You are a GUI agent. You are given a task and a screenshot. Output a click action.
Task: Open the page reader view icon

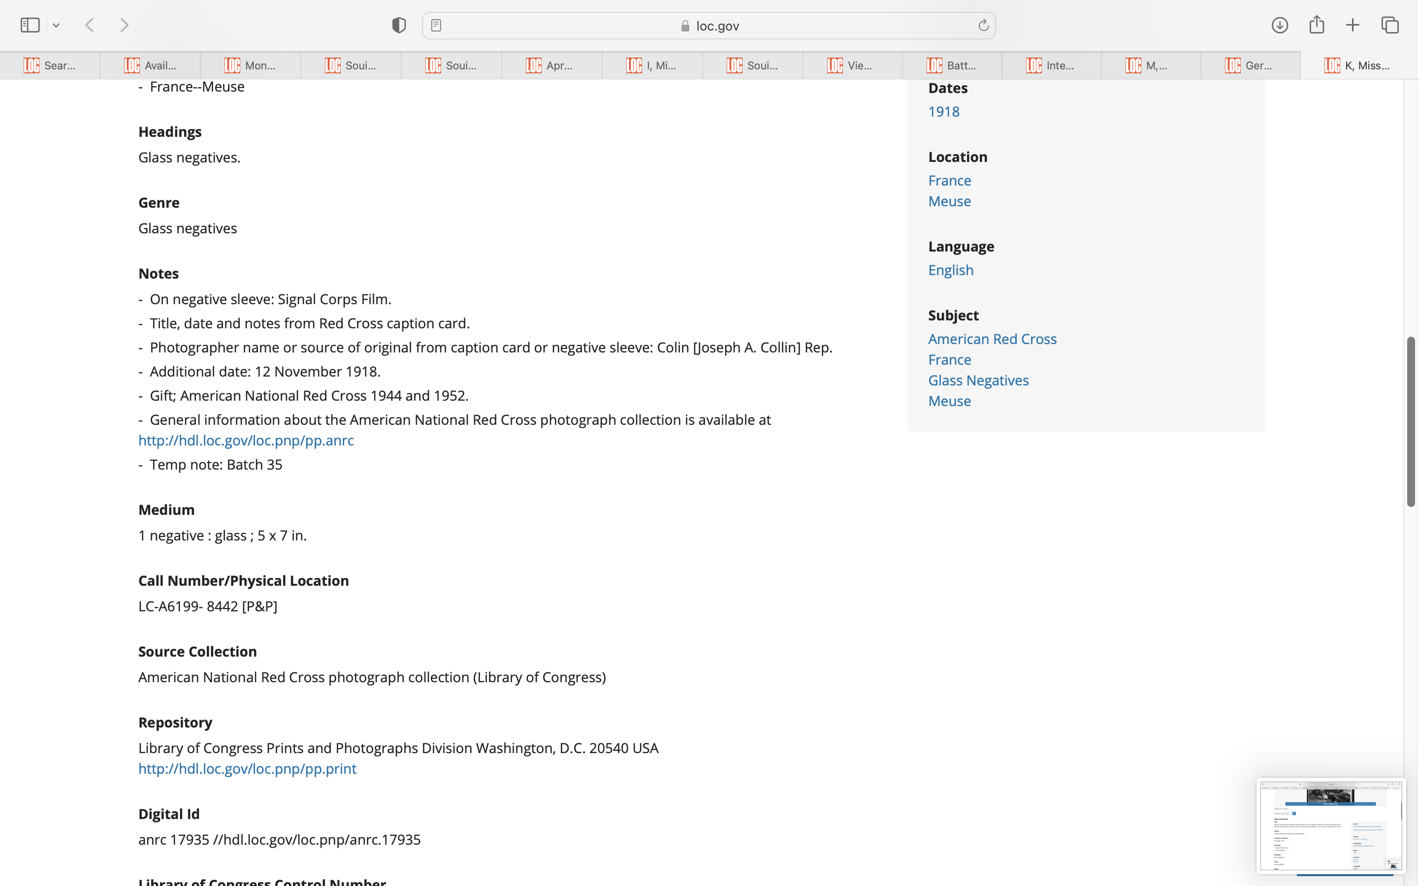(x=436, y=25)
